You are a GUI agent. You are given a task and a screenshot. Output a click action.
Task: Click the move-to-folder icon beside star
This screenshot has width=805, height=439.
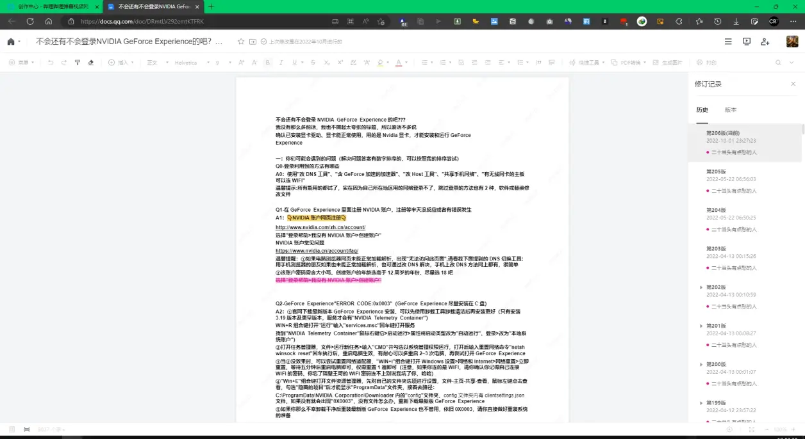click(x=253, y=42)
